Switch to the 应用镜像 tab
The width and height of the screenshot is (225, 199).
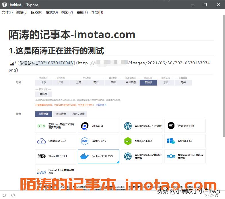pyautogui.click(x=44, y=114)
